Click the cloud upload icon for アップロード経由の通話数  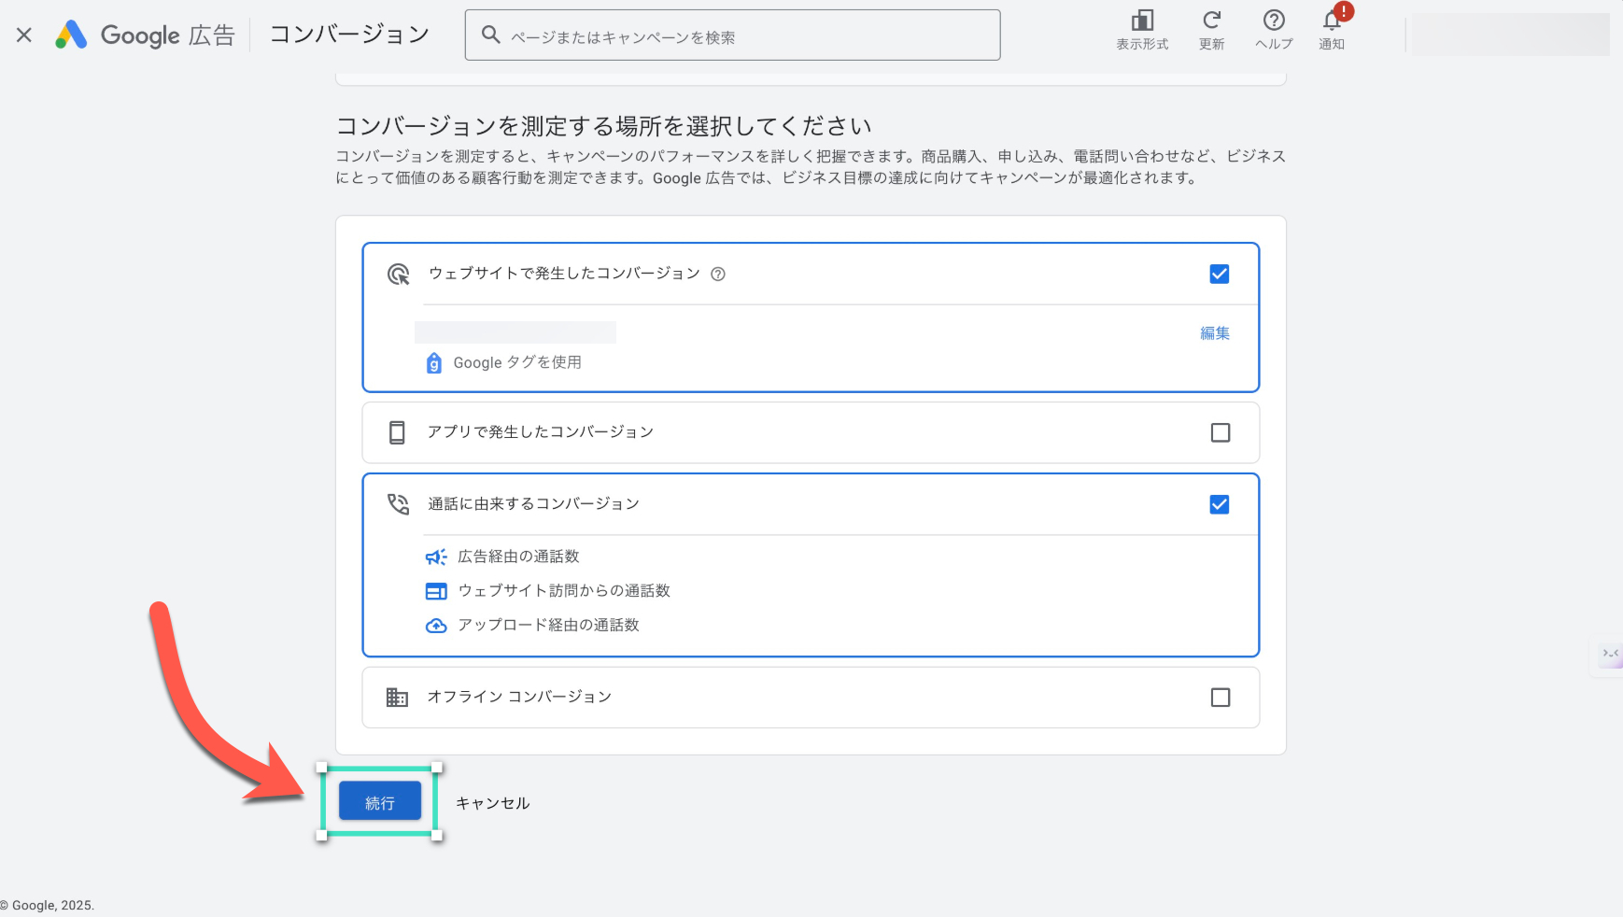[435, 625]
